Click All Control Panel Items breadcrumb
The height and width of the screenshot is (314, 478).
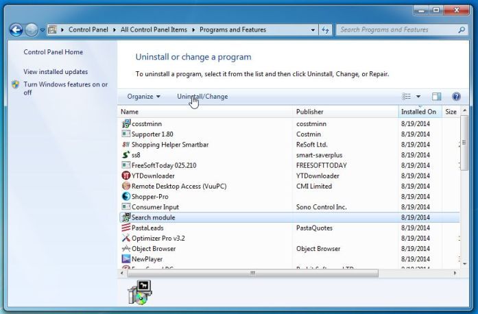click(x=154, y=29)
